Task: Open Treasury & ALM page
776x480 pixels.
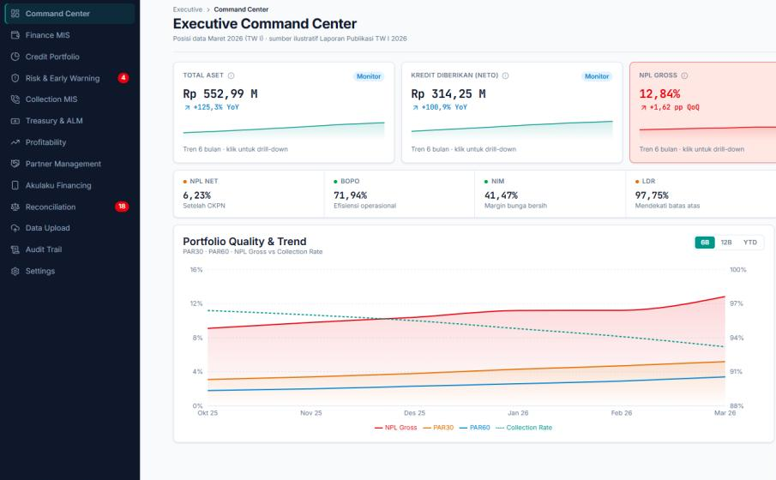Action: (x=69, y=121)
